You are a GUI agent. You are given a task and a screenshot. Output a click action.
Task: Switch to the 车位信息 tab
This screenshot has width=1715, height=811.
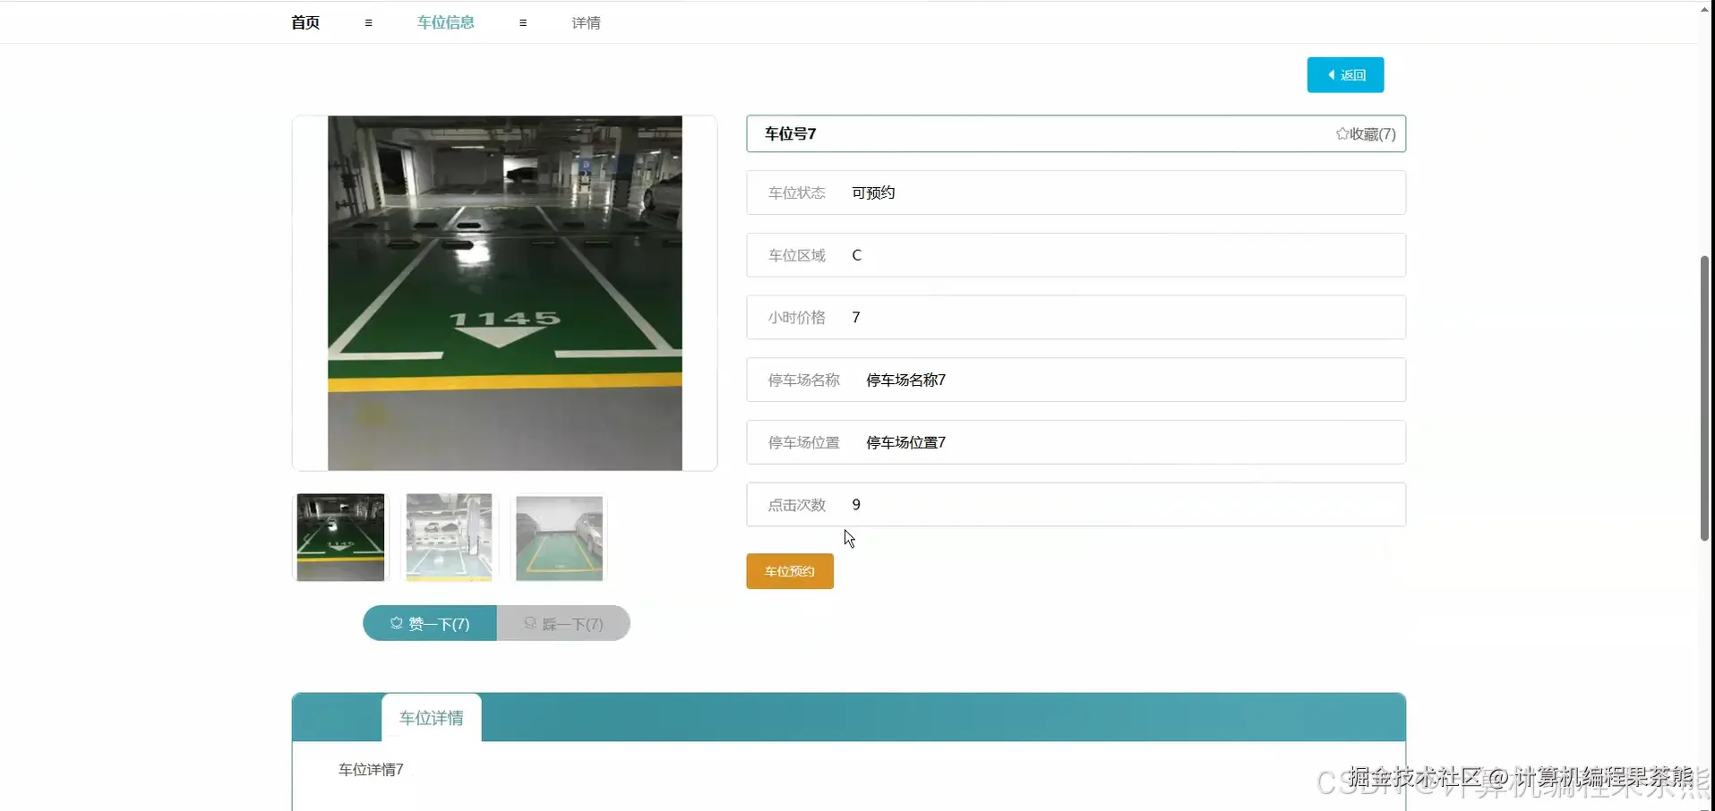pos(445,22)
